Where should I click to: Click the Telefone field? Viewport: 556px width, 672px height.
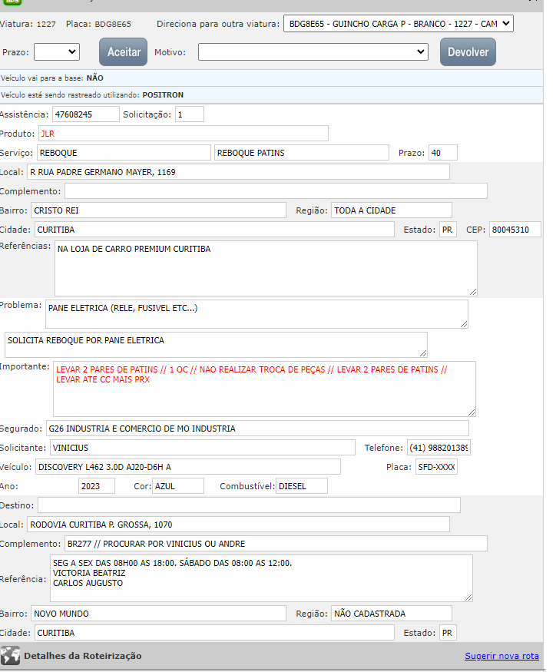click(439, 448)
